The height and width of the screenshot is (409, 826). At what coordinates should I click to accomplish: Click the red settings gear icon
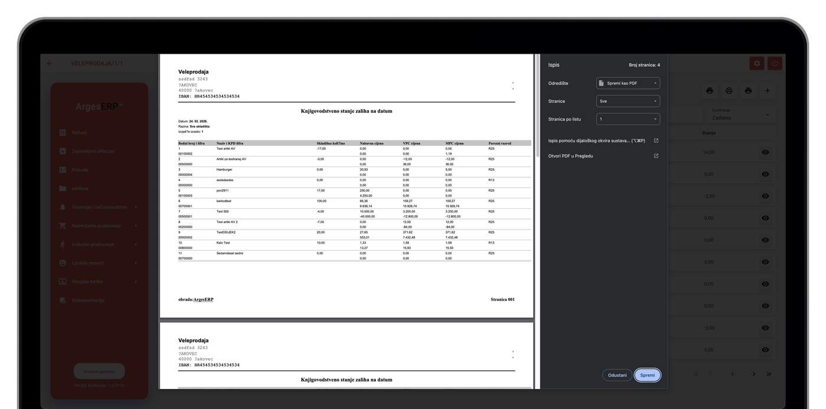click(756, 63)
